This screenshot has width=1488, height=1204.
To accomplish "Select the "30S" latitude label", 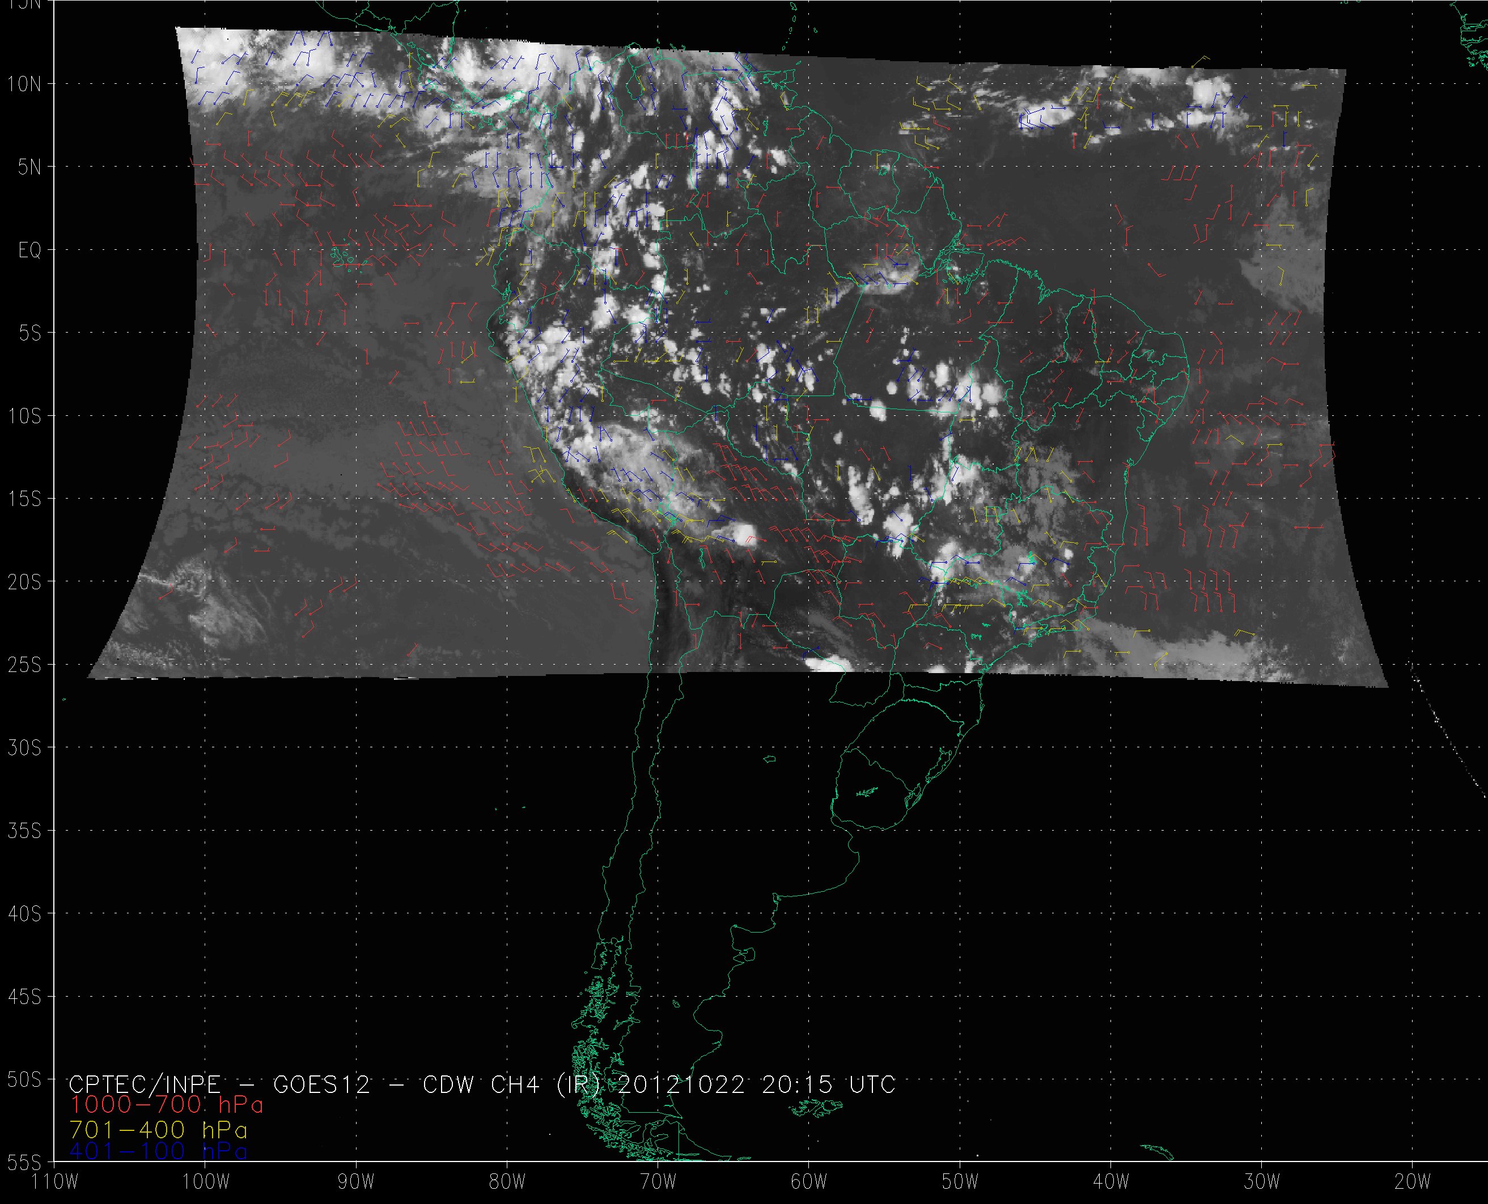I will pyautogui.click(x=25, y=748).
